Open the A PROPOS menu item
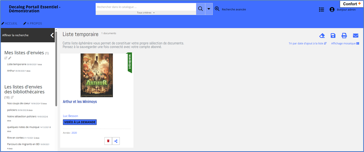The image size is (364, 152). pyautogui.click(x=32, y=23)
